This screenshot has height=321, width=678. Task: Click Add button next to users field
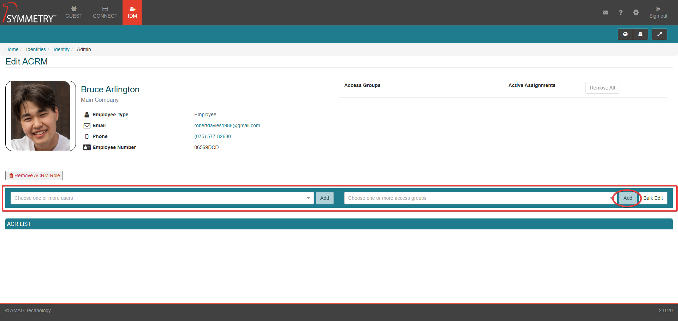(x=324, y=198)
